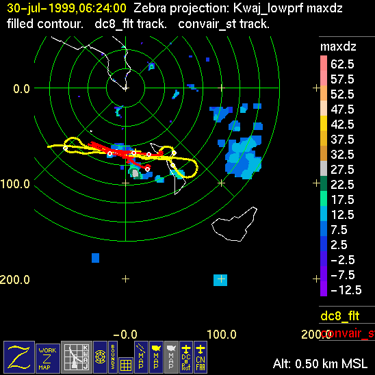Open the convair_st legend entry
The height and width of the screenshot is (375, 375).
coord(348,333)
